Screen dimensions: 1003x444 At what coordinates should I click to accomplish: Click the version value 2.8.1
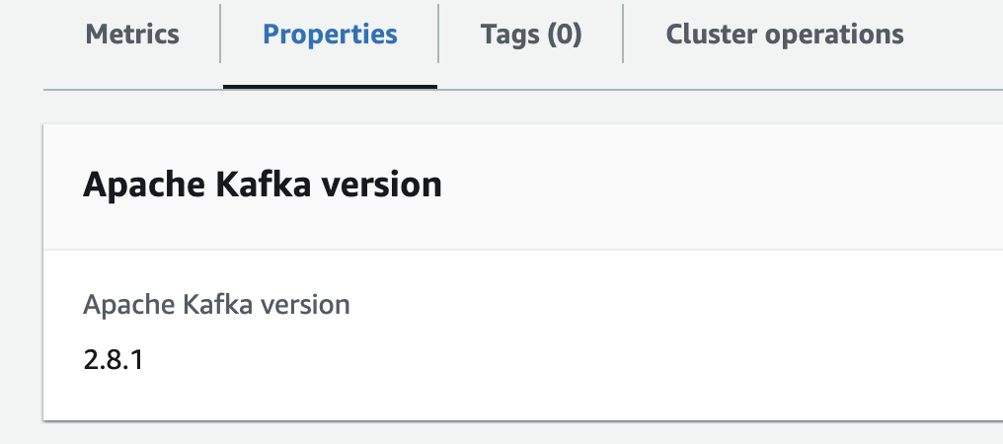click(114, 358)
